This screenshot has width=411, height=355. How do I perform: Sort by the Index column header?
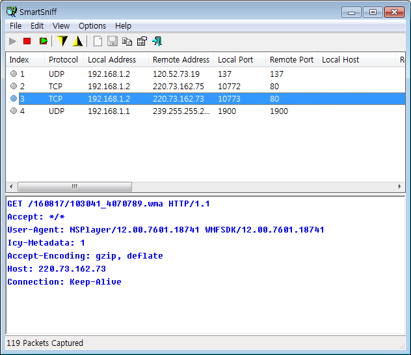[x=25, y=60]
